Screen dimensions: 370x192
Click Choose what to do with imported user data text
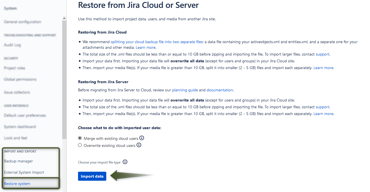[x=120, y=128]
